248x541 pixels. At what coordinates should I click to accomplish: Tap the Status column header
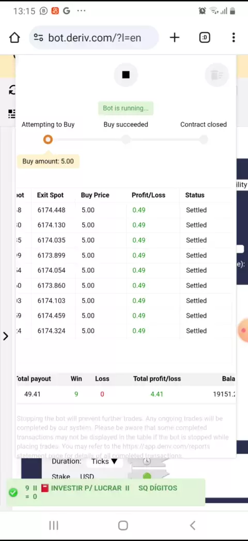pos(195,195)
